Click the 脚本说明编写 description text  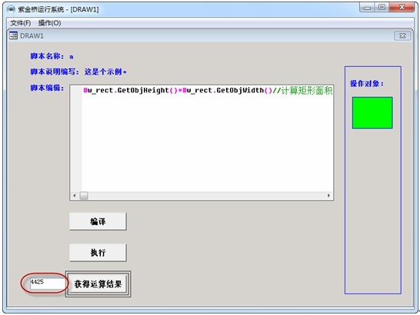coord(105,72)
